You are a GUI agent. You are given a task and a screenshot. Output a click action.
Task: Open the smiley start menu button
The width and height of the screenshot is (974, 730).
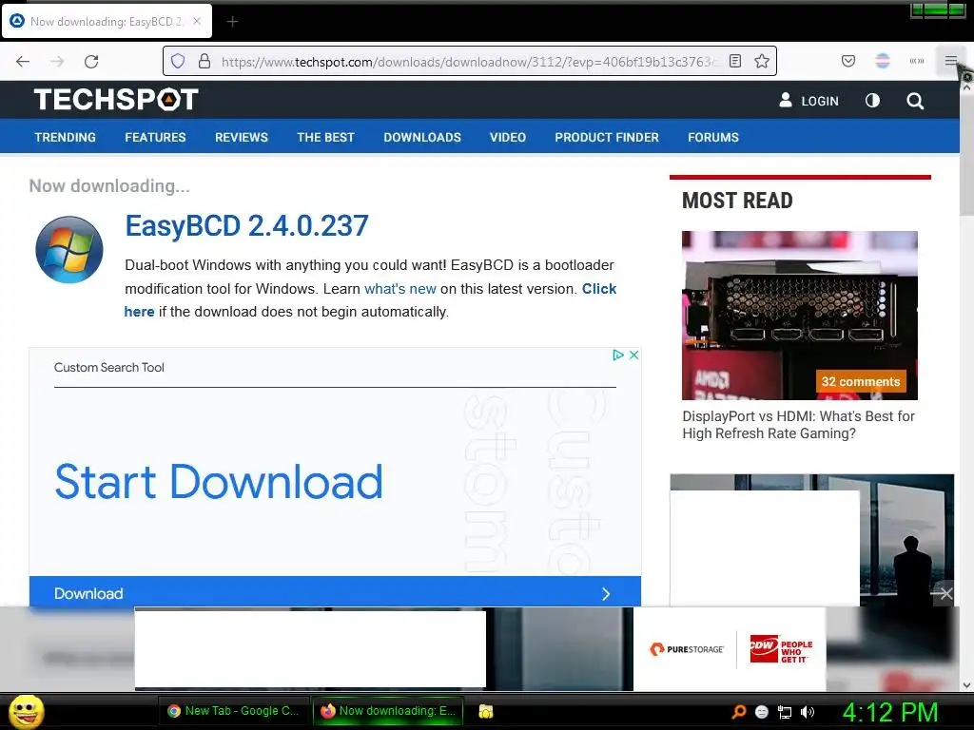coord(26,711)
